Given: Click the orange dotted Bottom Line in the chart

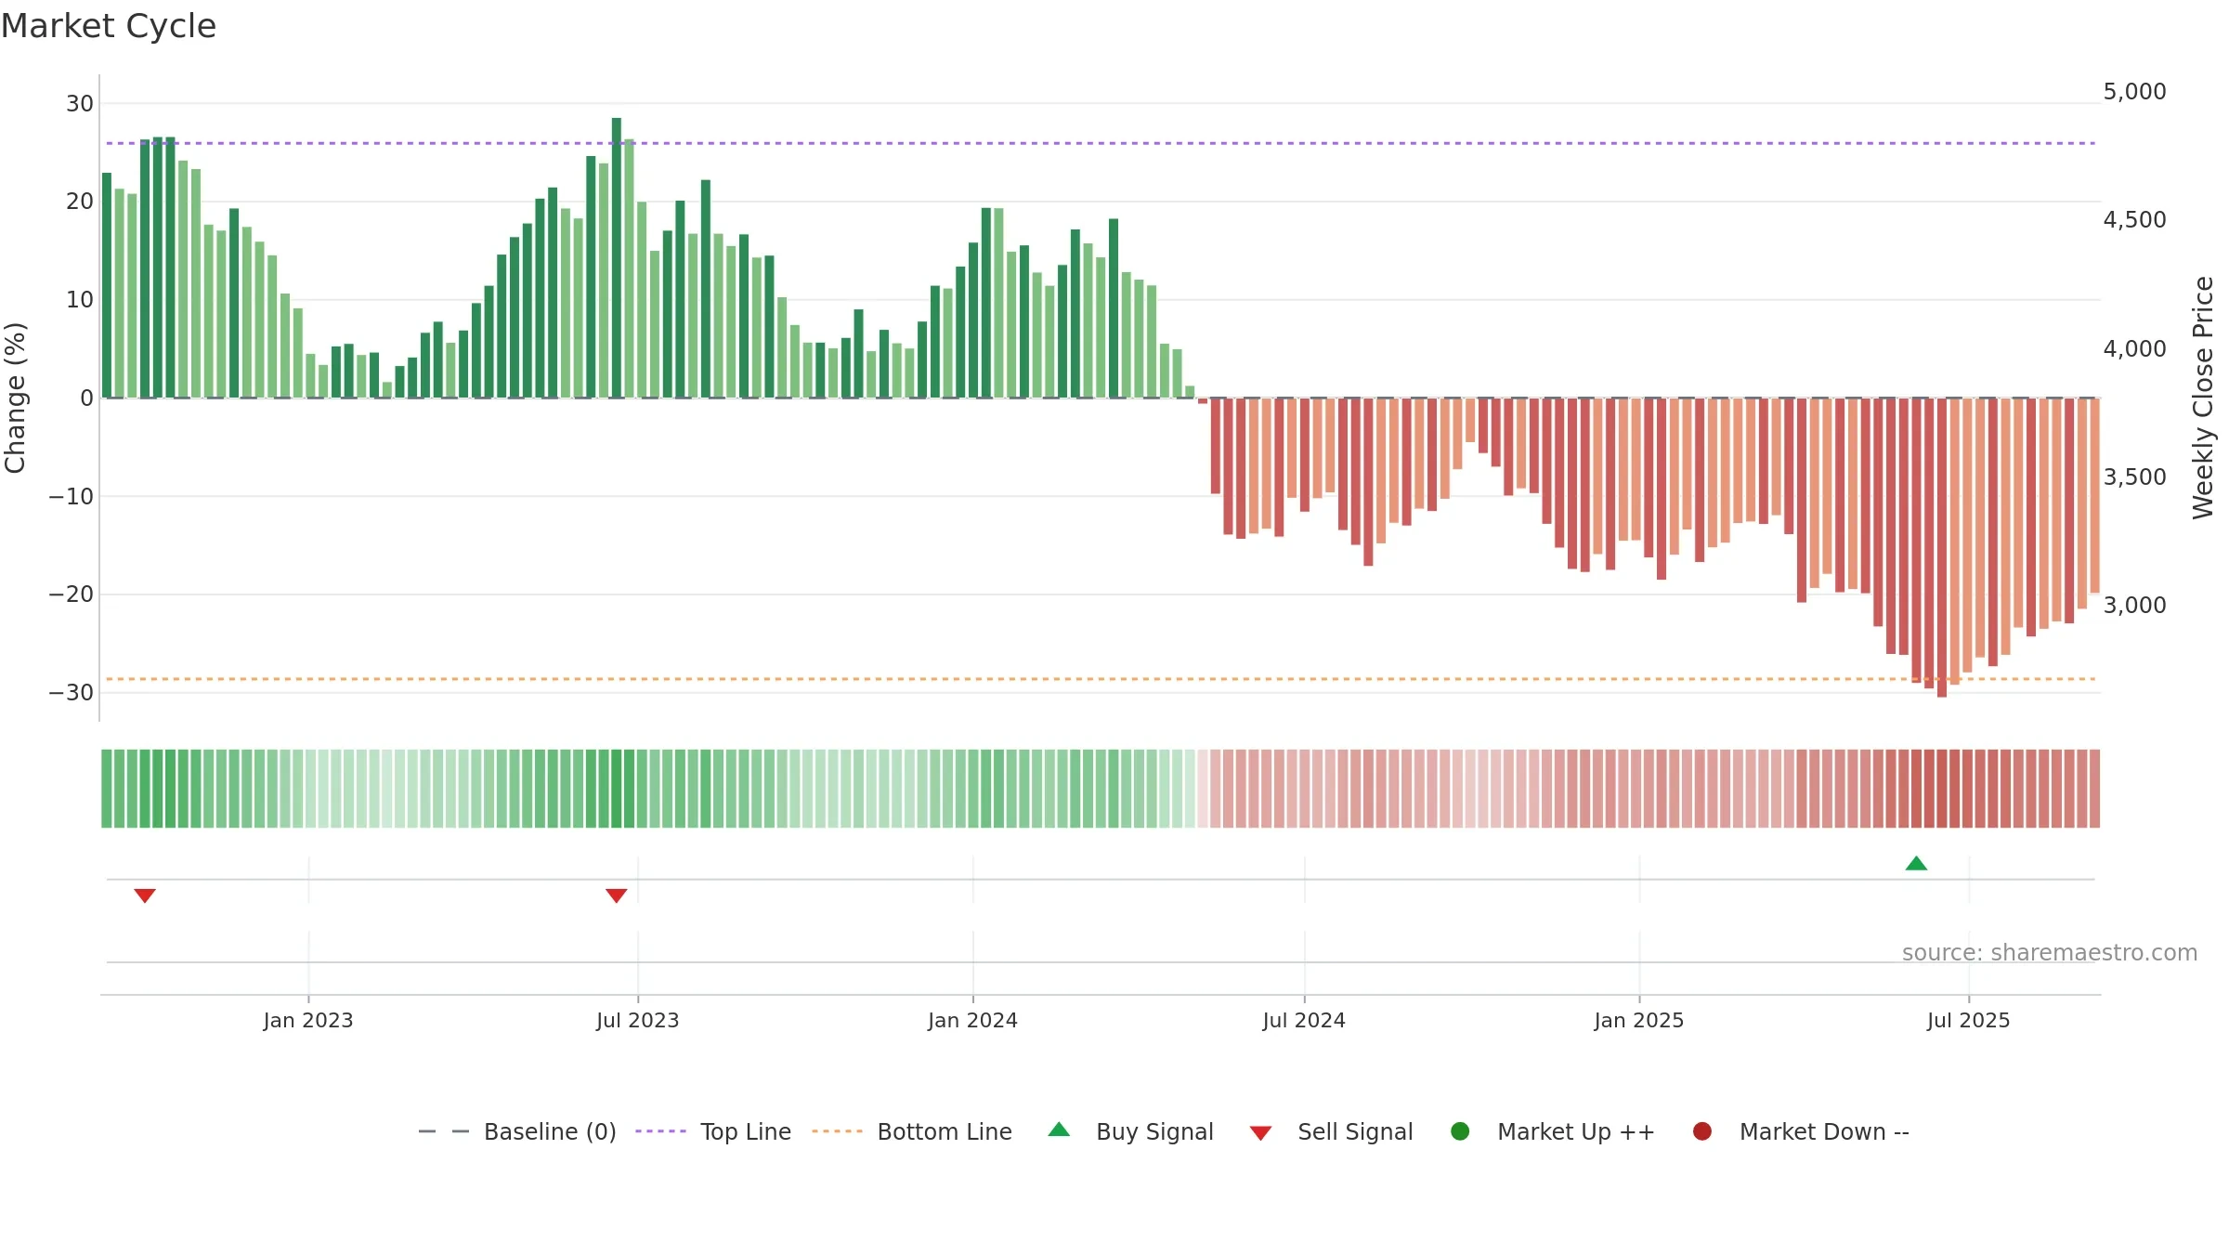Looking at the screenshot, I should click(x=1101, y=679).
